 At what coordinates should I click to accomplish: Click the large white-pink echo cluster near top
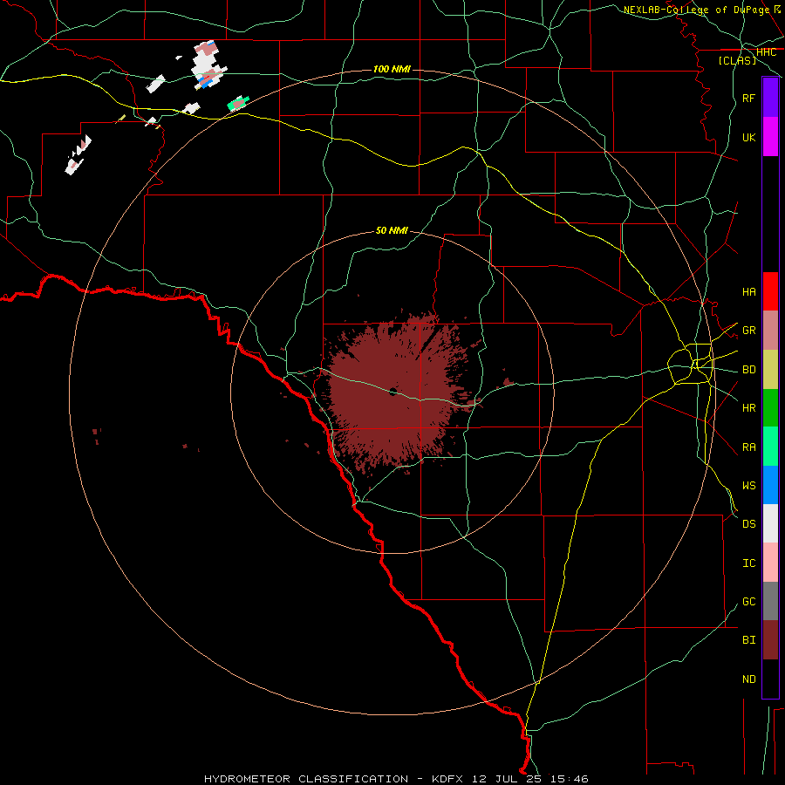tap(208, 65)
